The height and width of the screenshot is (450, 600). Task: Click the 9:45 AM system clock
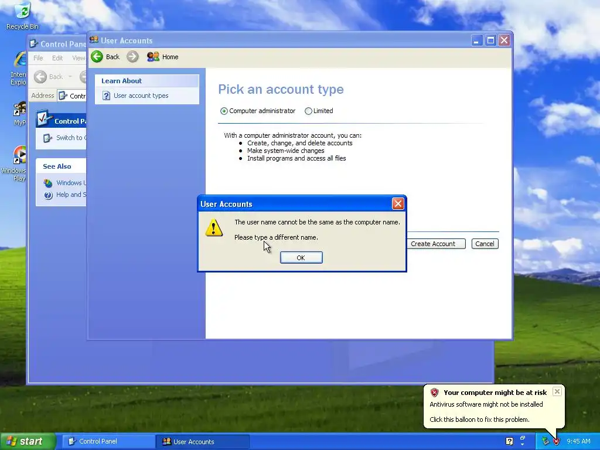pos(578,441)
